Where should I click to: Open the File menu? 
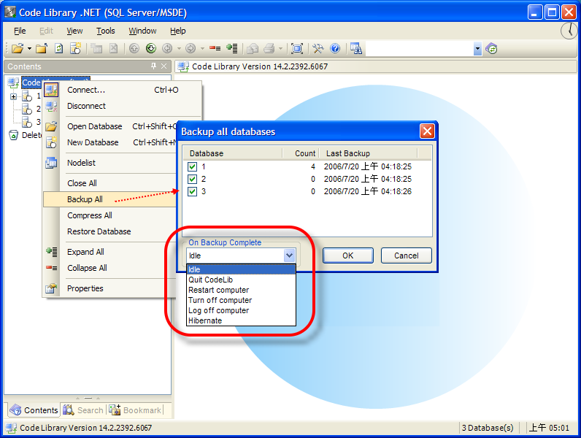(20, 31)
